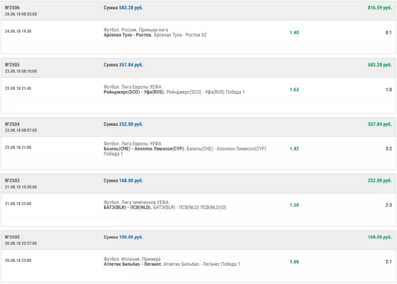Select the 1.63 coefficient

click(294, 90)
